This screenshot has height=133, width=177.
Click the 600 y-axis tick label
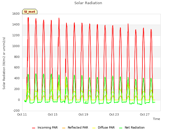click(17, 68)
